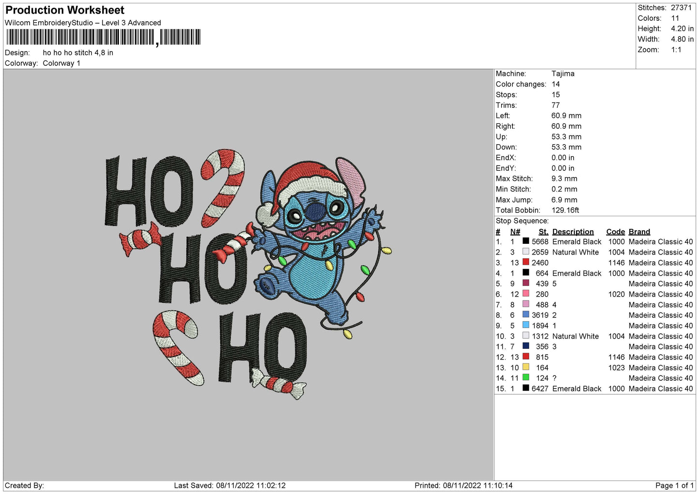This screenshot has width=699, height=494.
Task: Click the red swatch in stop row 3
Action: tap(526, 262)
